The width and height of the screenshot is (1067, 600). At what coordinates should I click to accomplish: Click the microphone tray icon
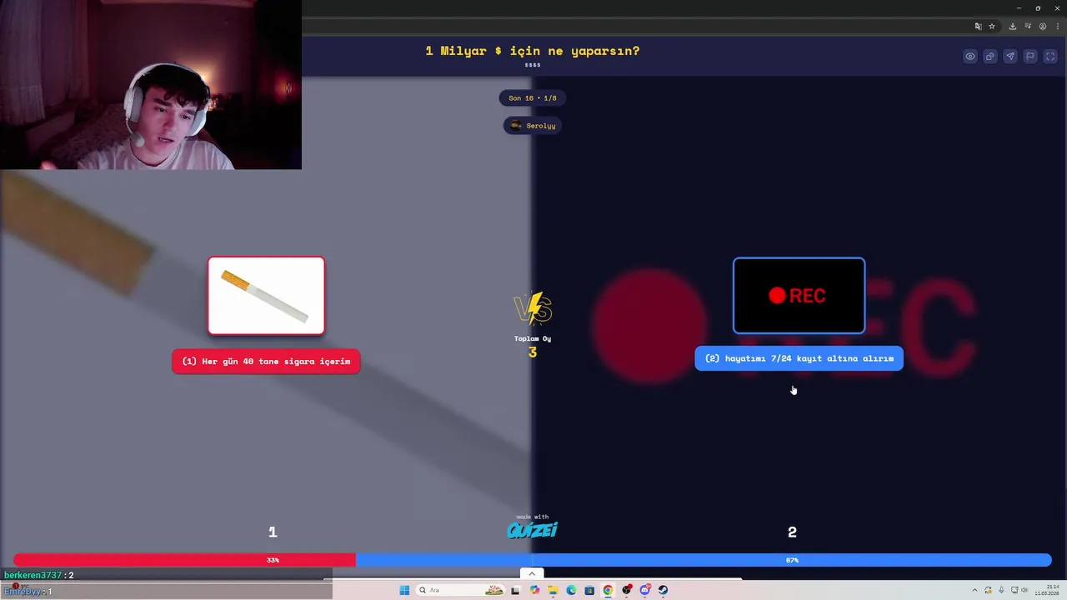tap(1001, 590)
